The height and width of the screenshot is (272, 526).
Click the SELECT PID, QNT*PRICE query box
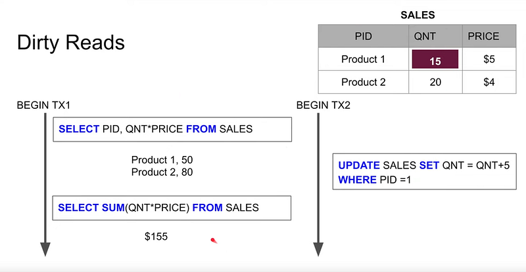(x=172, y=129)
